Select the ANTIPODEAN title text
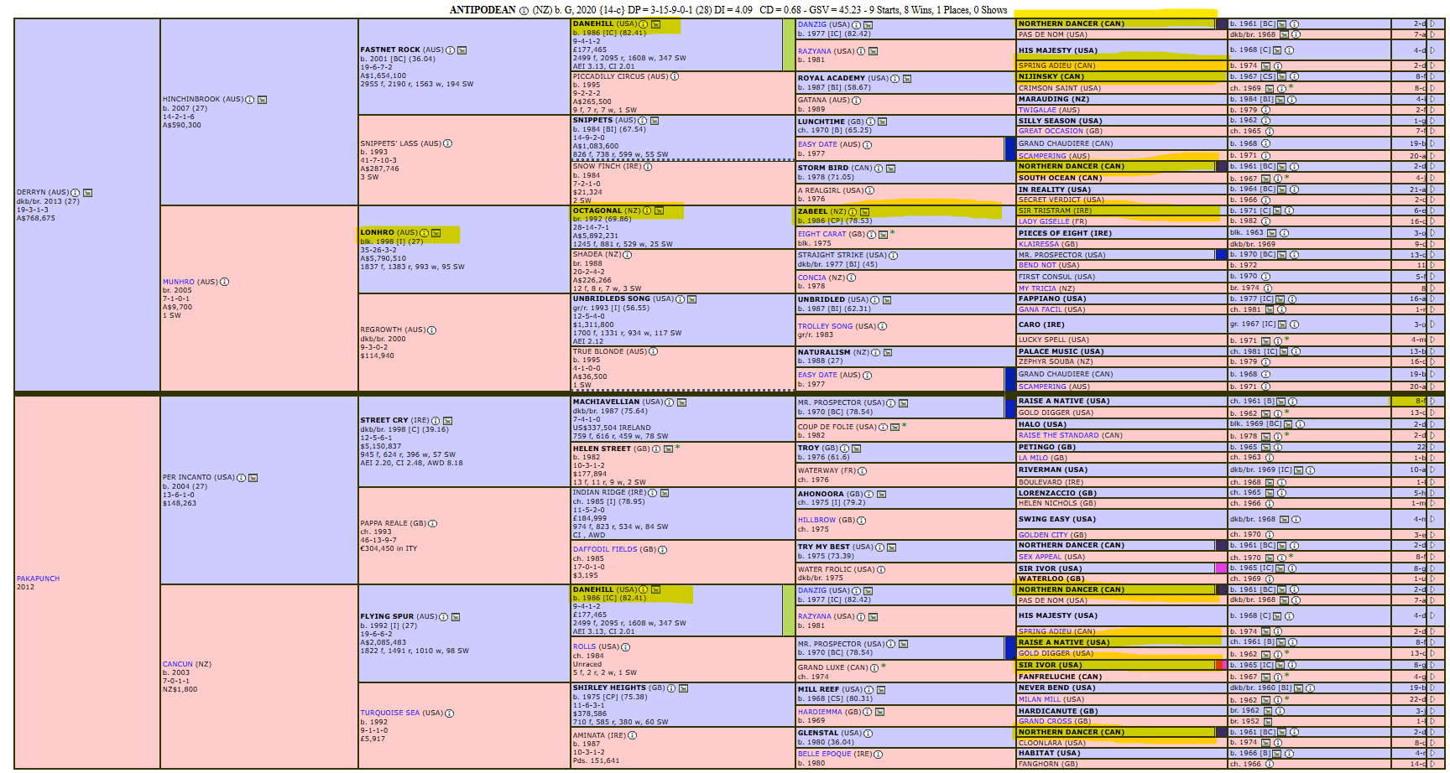 click(482, 10)
